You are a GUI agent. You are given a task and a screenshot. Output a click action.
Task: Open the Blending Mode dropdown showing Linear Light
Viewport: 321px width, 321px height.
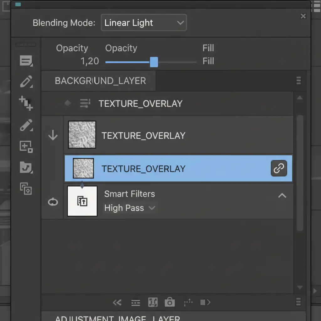[x=144, y=23]
